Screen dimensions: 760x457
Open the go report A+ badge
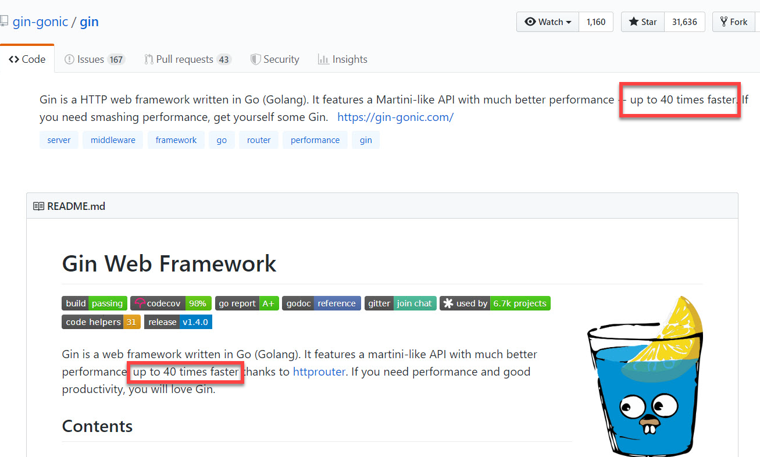click(247, 304)
